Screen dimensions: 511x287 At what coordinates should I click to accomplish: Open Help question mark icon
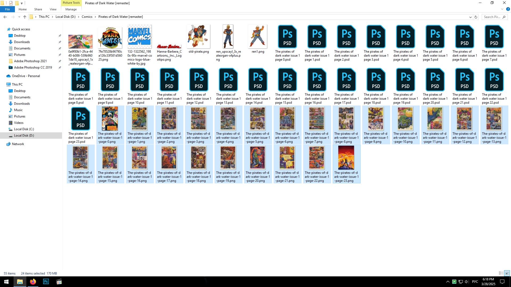[508, 9]
